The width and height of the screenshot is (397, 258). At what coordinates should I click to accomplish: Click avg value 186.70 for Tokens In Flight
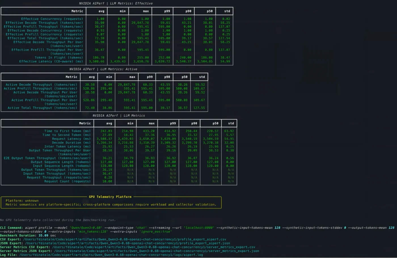[x=98, y=58]
